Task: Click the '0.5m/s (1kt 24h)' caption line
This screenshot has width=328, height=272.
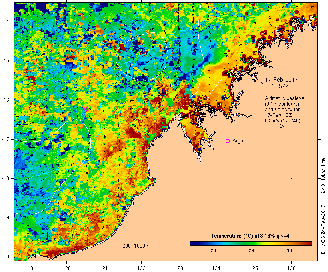Action: click(x=282, y=121)
